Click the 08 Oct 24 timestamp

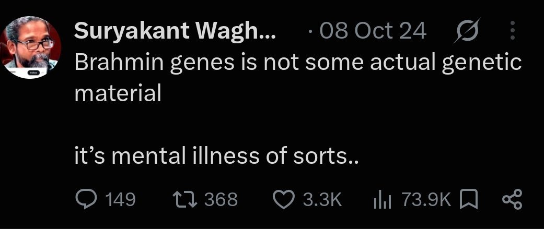pos(373,31)
